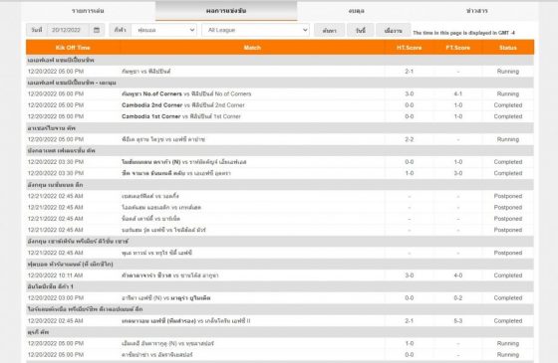The height and width of the screenshot is (363, 558).
Task: Click the Today button in filter bar
Action: [x=361, y=31]
